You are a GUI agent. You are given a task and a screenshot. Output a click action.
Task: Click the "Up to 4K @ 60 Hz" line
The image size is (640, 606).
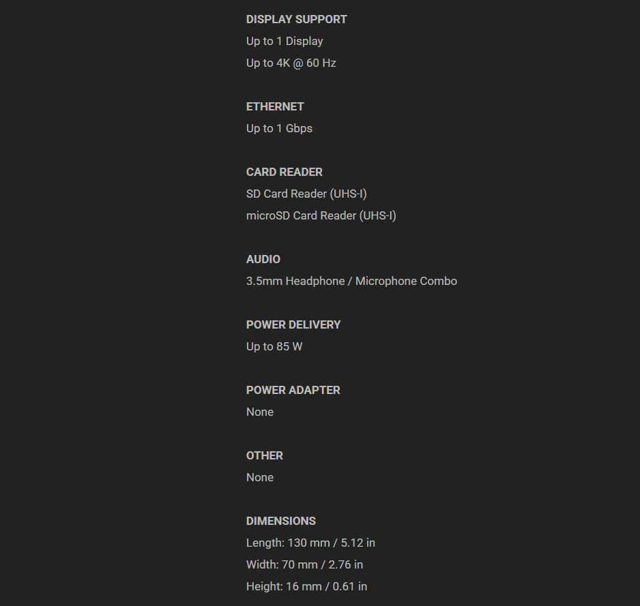coord(291,63)
